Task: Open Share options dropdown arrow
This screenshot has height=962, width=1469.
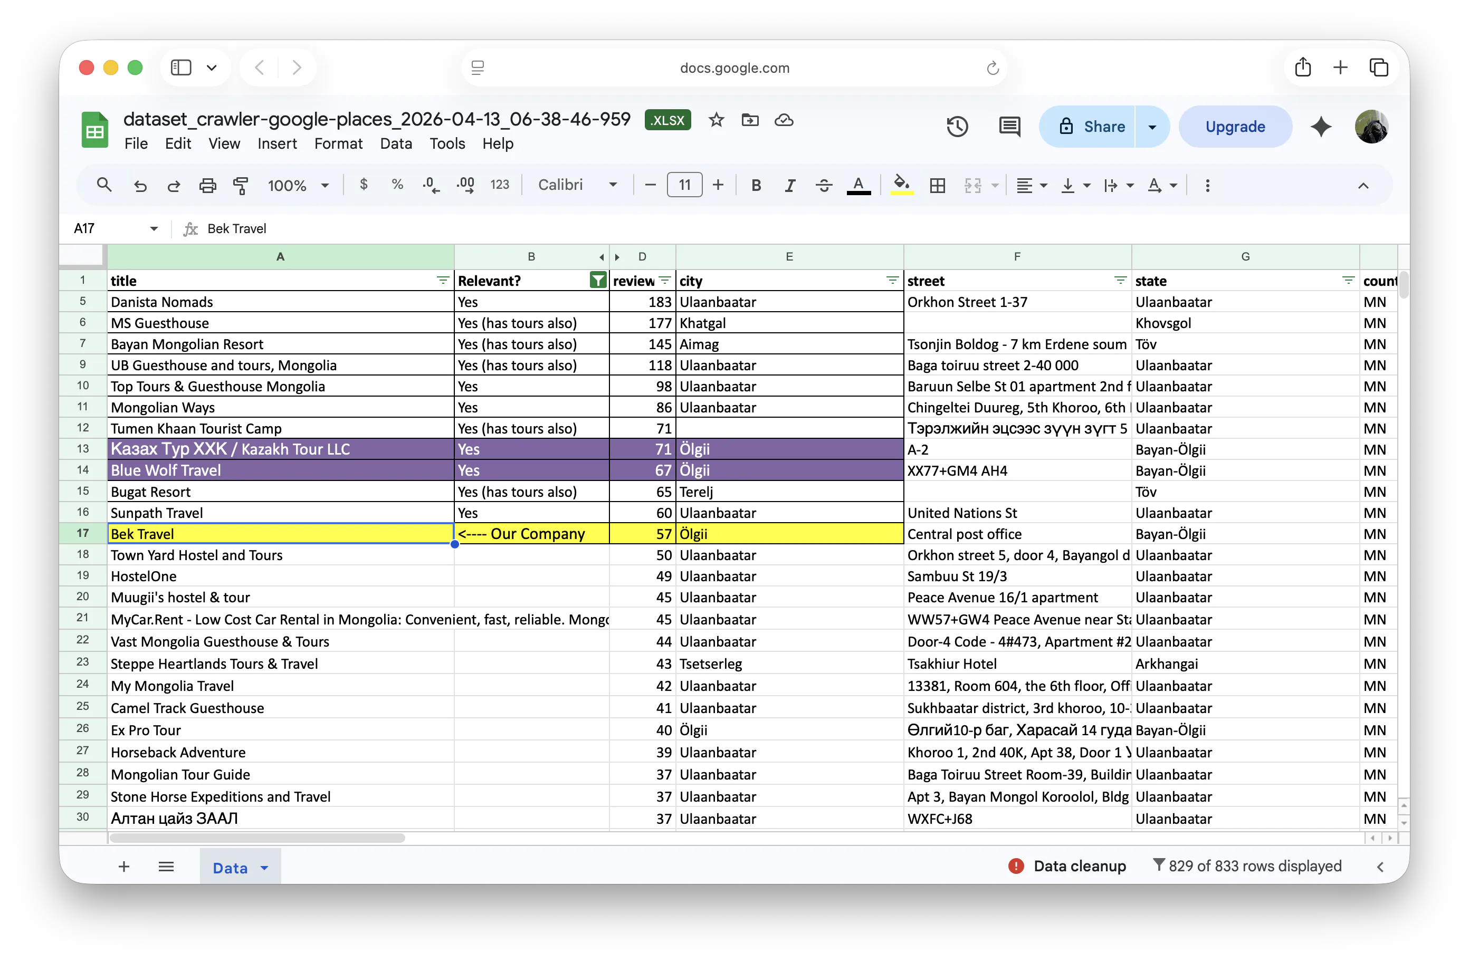Action: pyautogui.click(x=1152, y=127)
